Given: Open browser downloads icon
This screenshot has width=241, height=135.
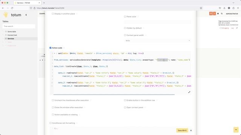Looking at the screenshot, I should point(224,8).
